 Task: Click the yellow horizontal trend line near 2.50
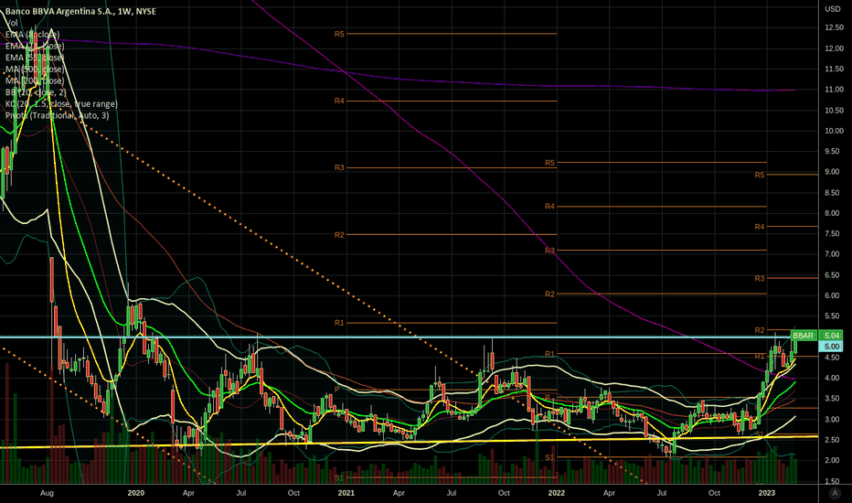click(x=409, y=442)
